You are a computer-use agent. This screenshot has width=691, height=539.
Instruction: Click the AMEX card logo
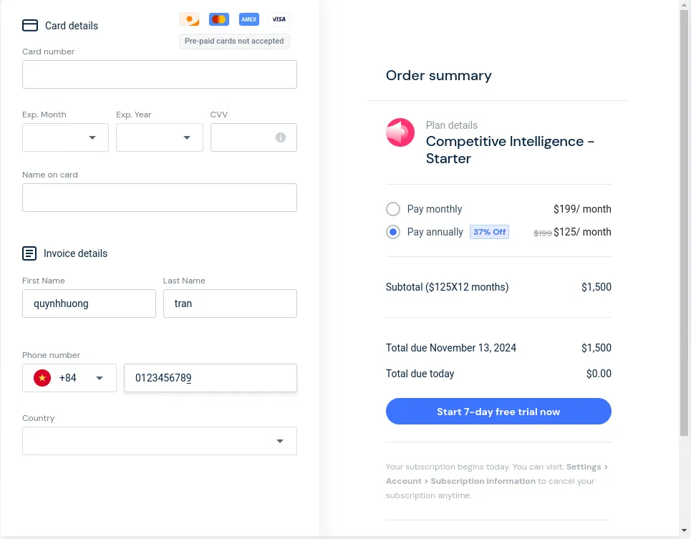[249, 19]
